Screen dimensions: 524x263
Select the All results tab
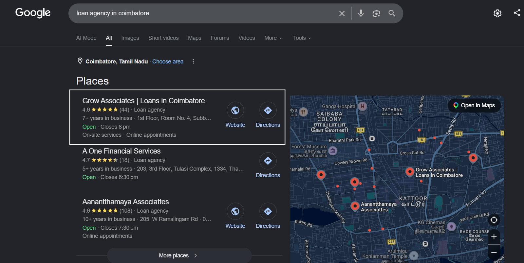(x=109, y=38)
